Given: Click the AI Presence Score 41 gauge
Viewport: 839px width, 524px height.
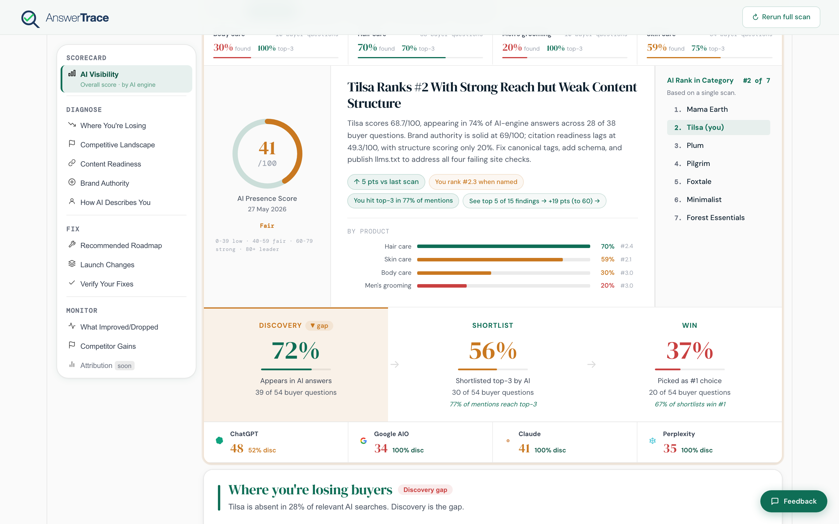Looking at the screenshot, I should [x=267, y=153].
